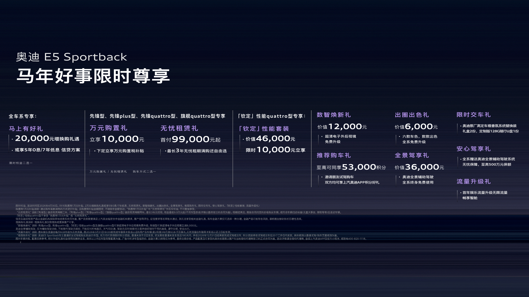Select the 安心驾享礼 heading
Screen dimensions: 529x297
point(474,149)
